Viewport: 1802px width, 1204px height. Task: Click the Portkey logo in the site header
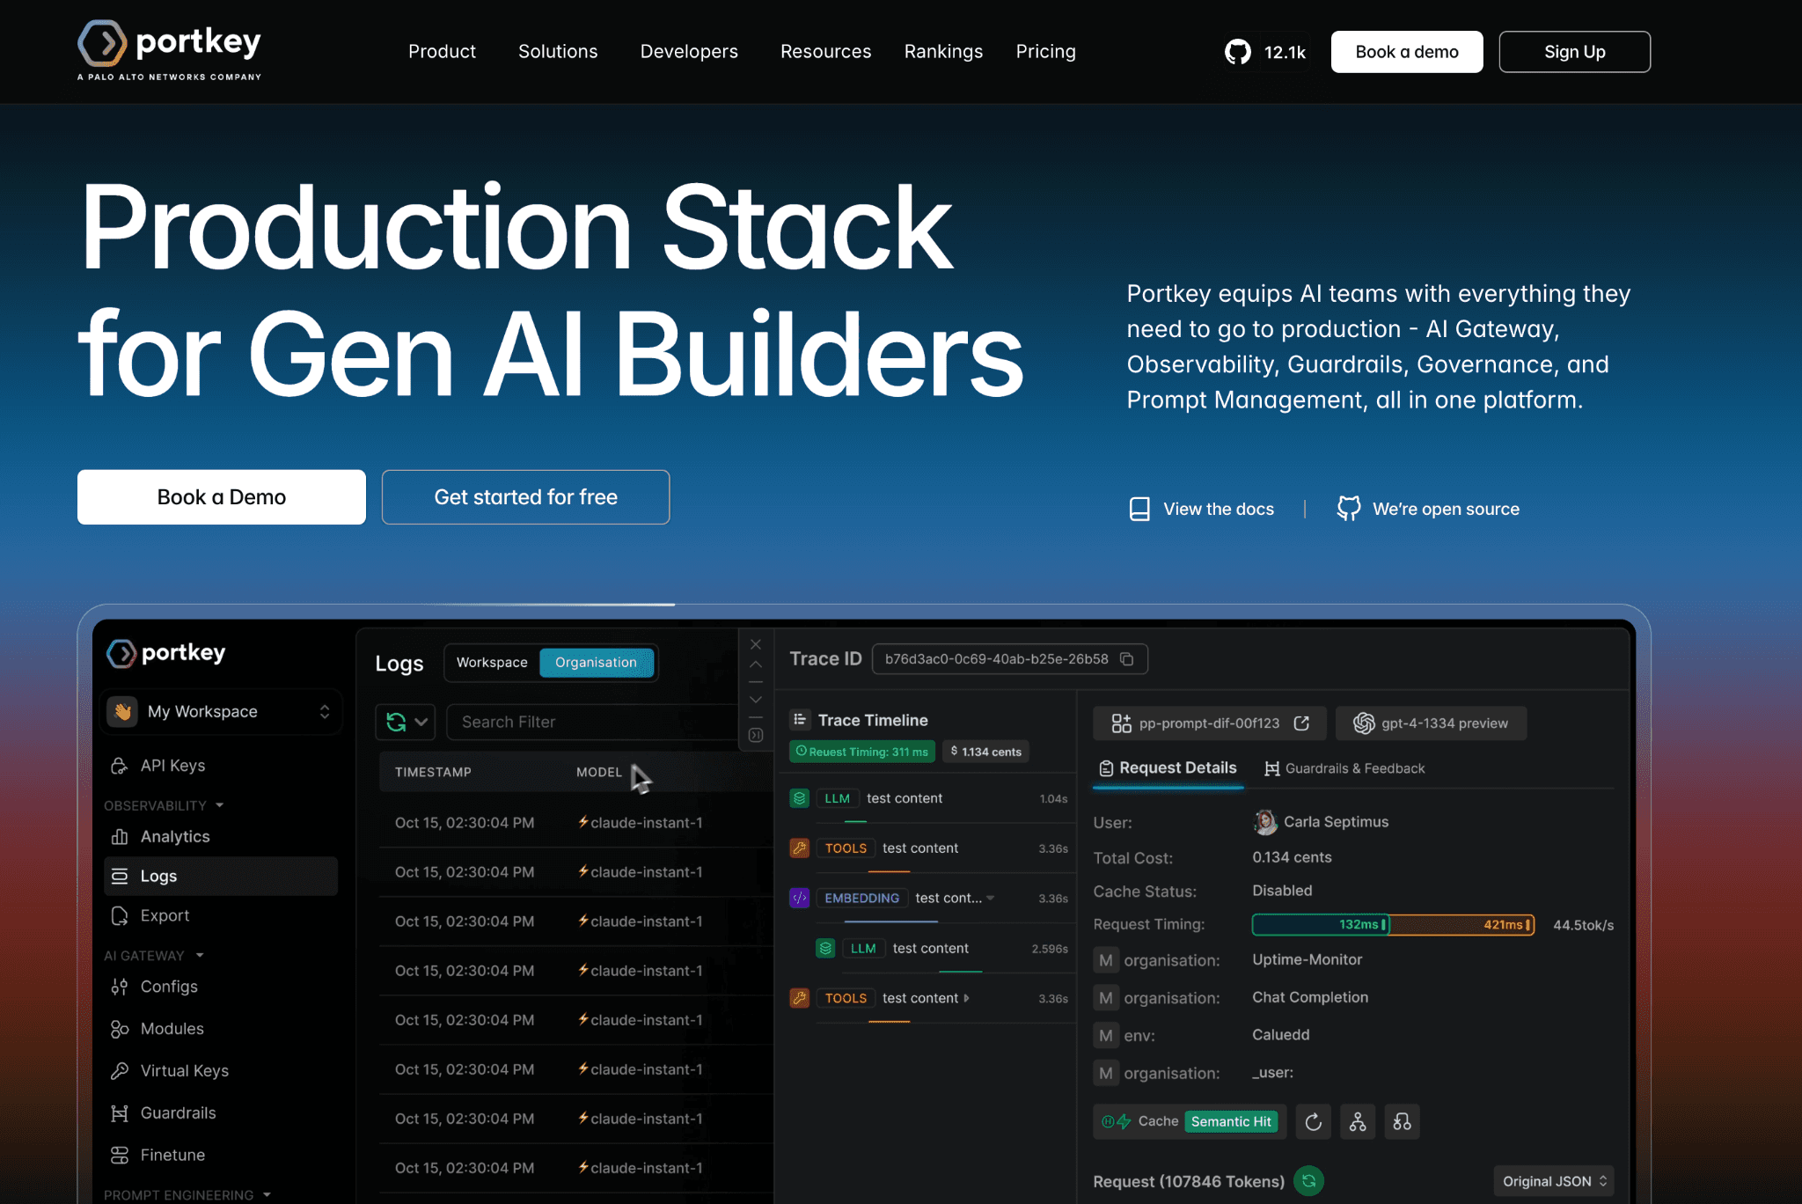pos(169,51)
